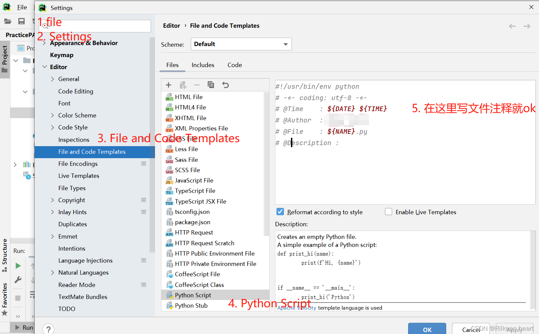This screenshot has width=539, height=334.
Task: Select HTTP Private Environment File template
Action: tap(211, 264)
